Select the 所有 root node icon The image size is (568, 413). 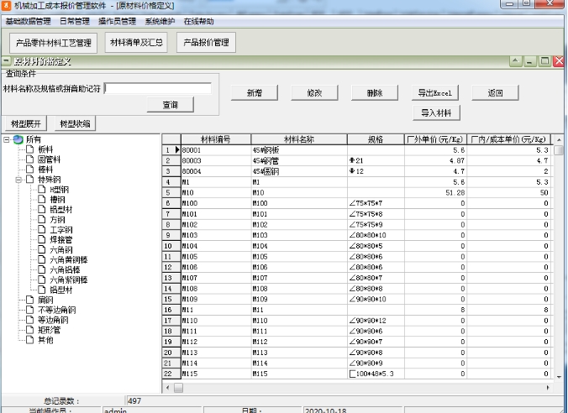18,139
